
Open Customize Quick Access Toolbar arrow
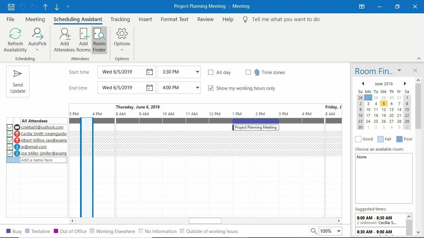pyautogui.click(x=68, y=7)
